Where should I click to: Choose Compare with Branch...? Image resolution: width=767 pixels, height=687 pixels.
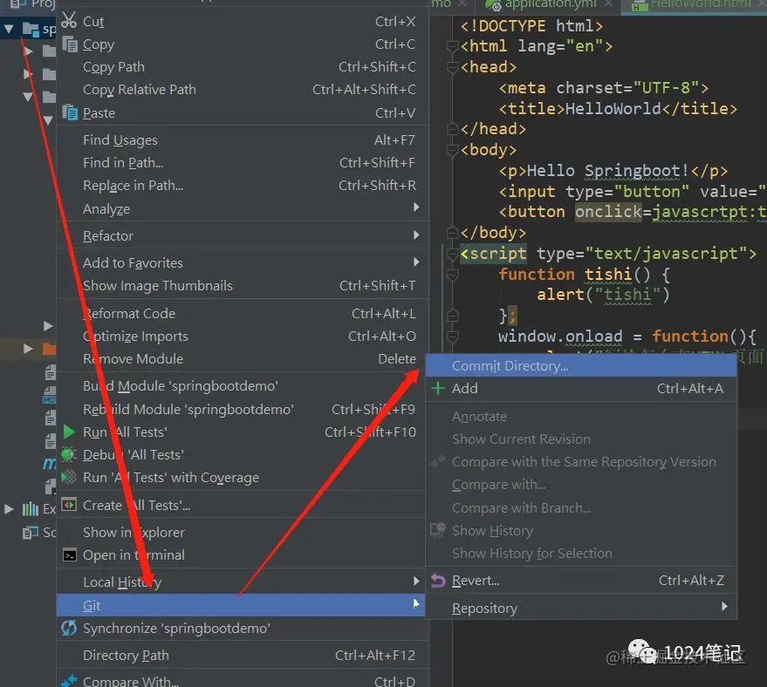tap(581, 508)
